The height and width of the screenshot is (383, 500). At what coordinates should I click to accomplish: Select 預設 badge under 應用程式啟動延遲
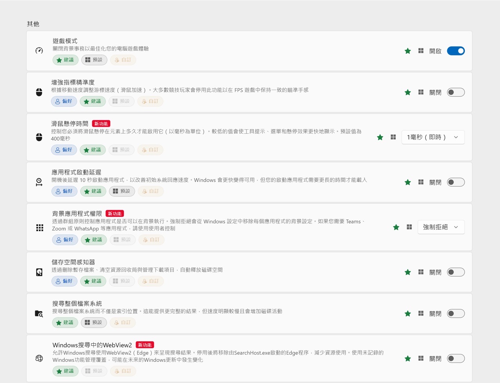122,191
